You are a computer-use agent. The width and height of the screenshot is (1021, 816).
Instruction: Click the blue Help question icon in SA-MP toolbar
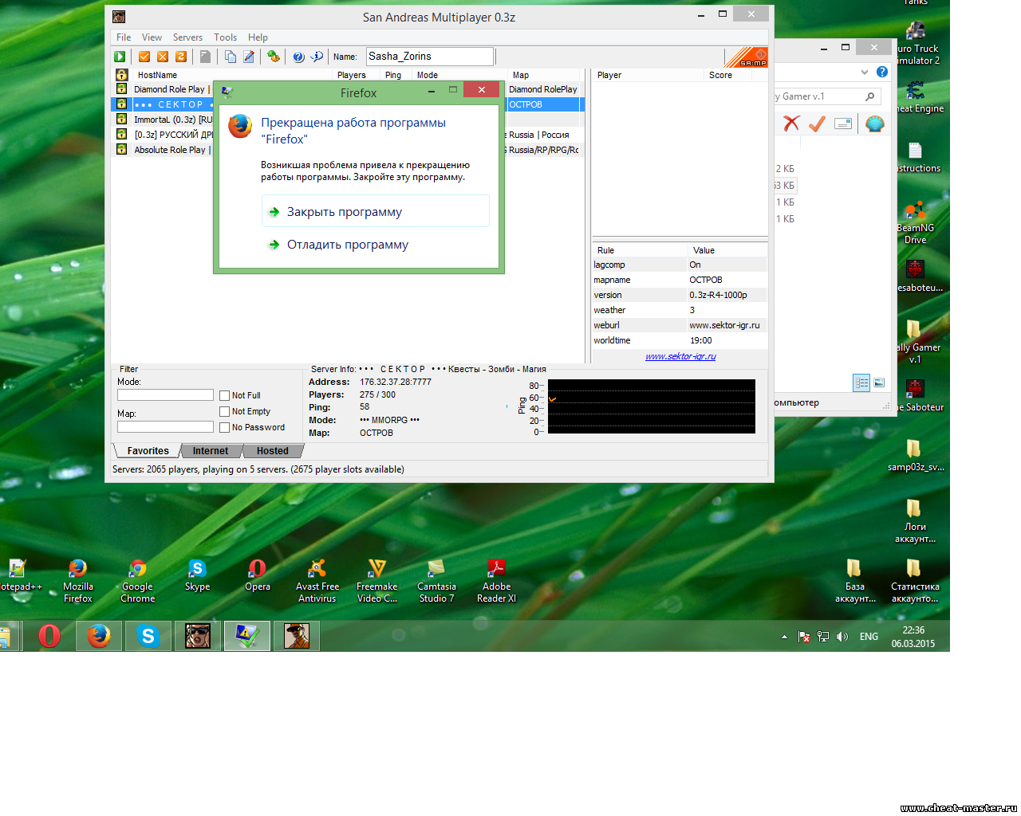298,57
